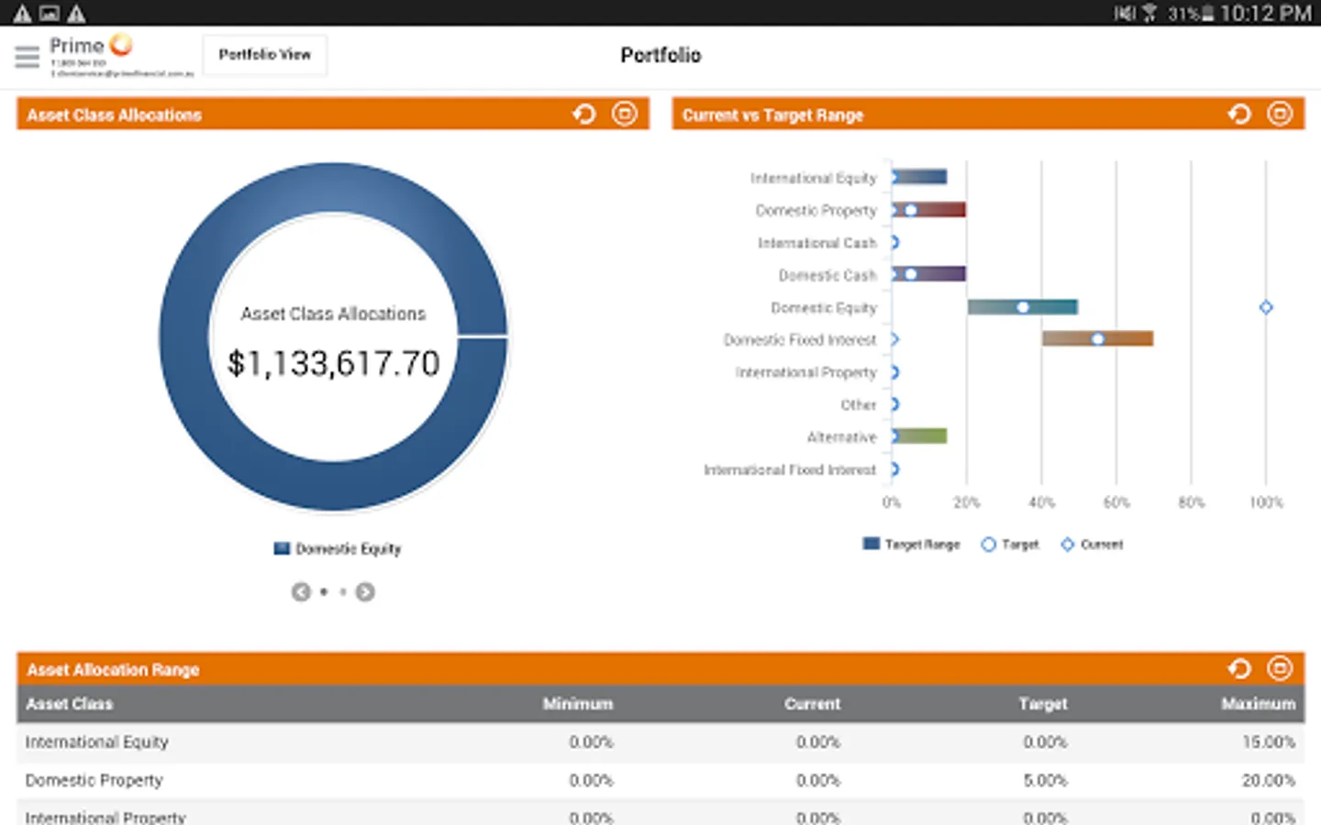
Task: Select the Domestic Property target circle marker
Action: point(911,210)
